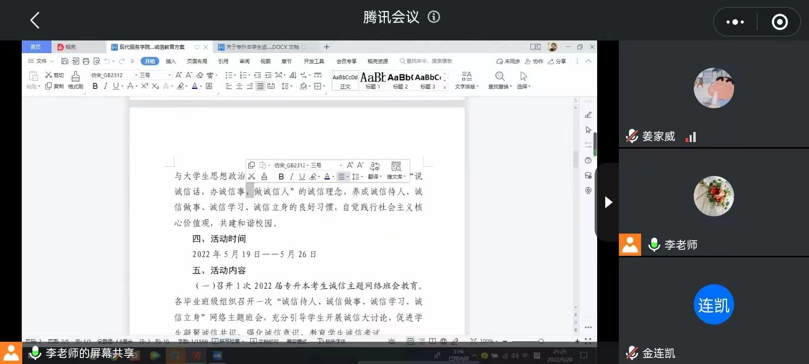Click the clear formatting eraser icon in ribbon
Screen dimensions: 809x364
click(x=200, y=75)
